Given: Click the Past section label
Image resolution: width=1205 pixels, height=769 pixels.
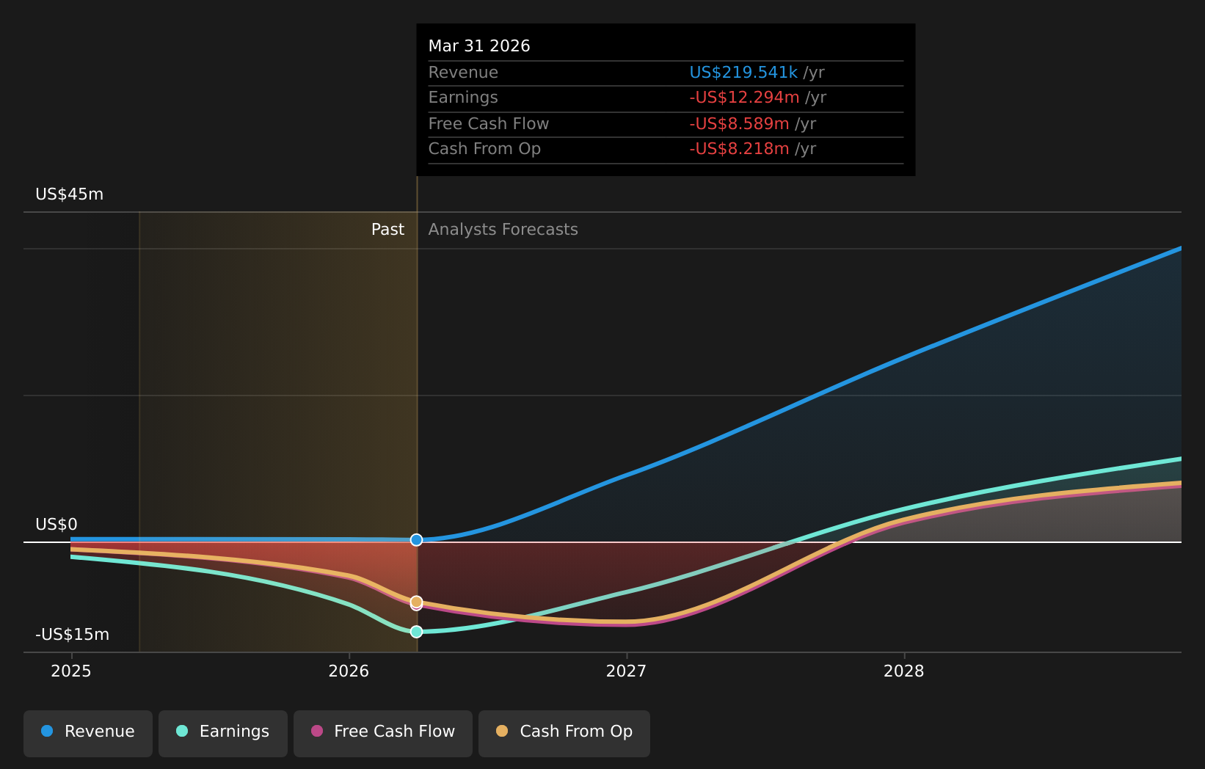Looking at the screenshot, I should pyautogui.click(x=387, y=230).
